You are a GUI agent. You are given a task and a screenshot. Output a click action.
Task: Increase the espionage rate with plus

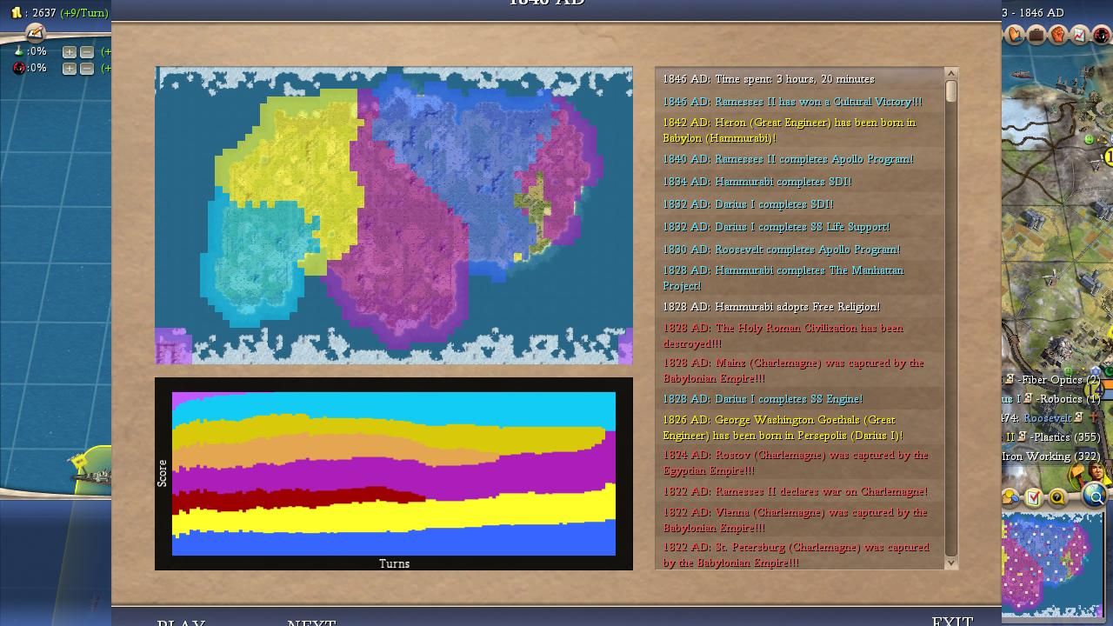pyautogui.click(x=69, y=68)
